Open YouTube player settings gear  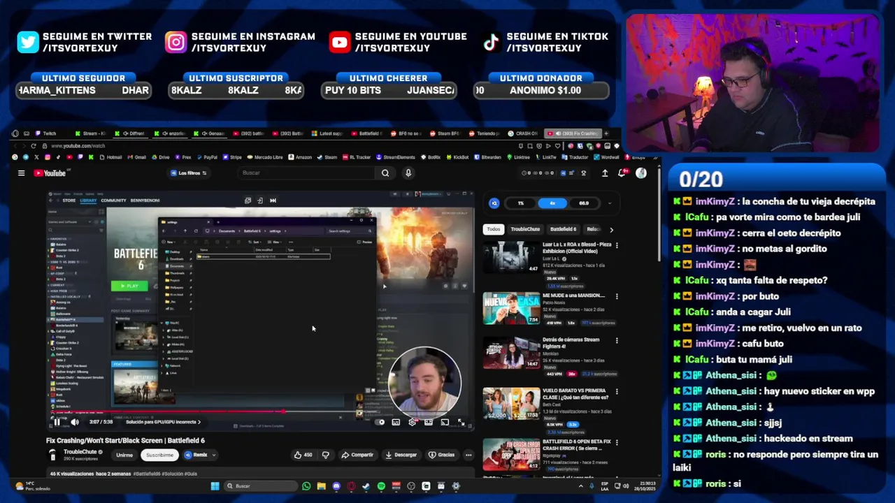pos(412,422)
